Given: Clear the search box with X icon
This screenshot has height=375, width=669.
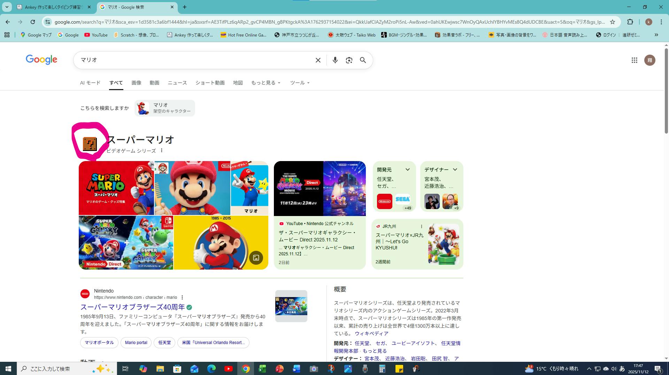Looking at the screenshot, I should [x=318, y=60].
